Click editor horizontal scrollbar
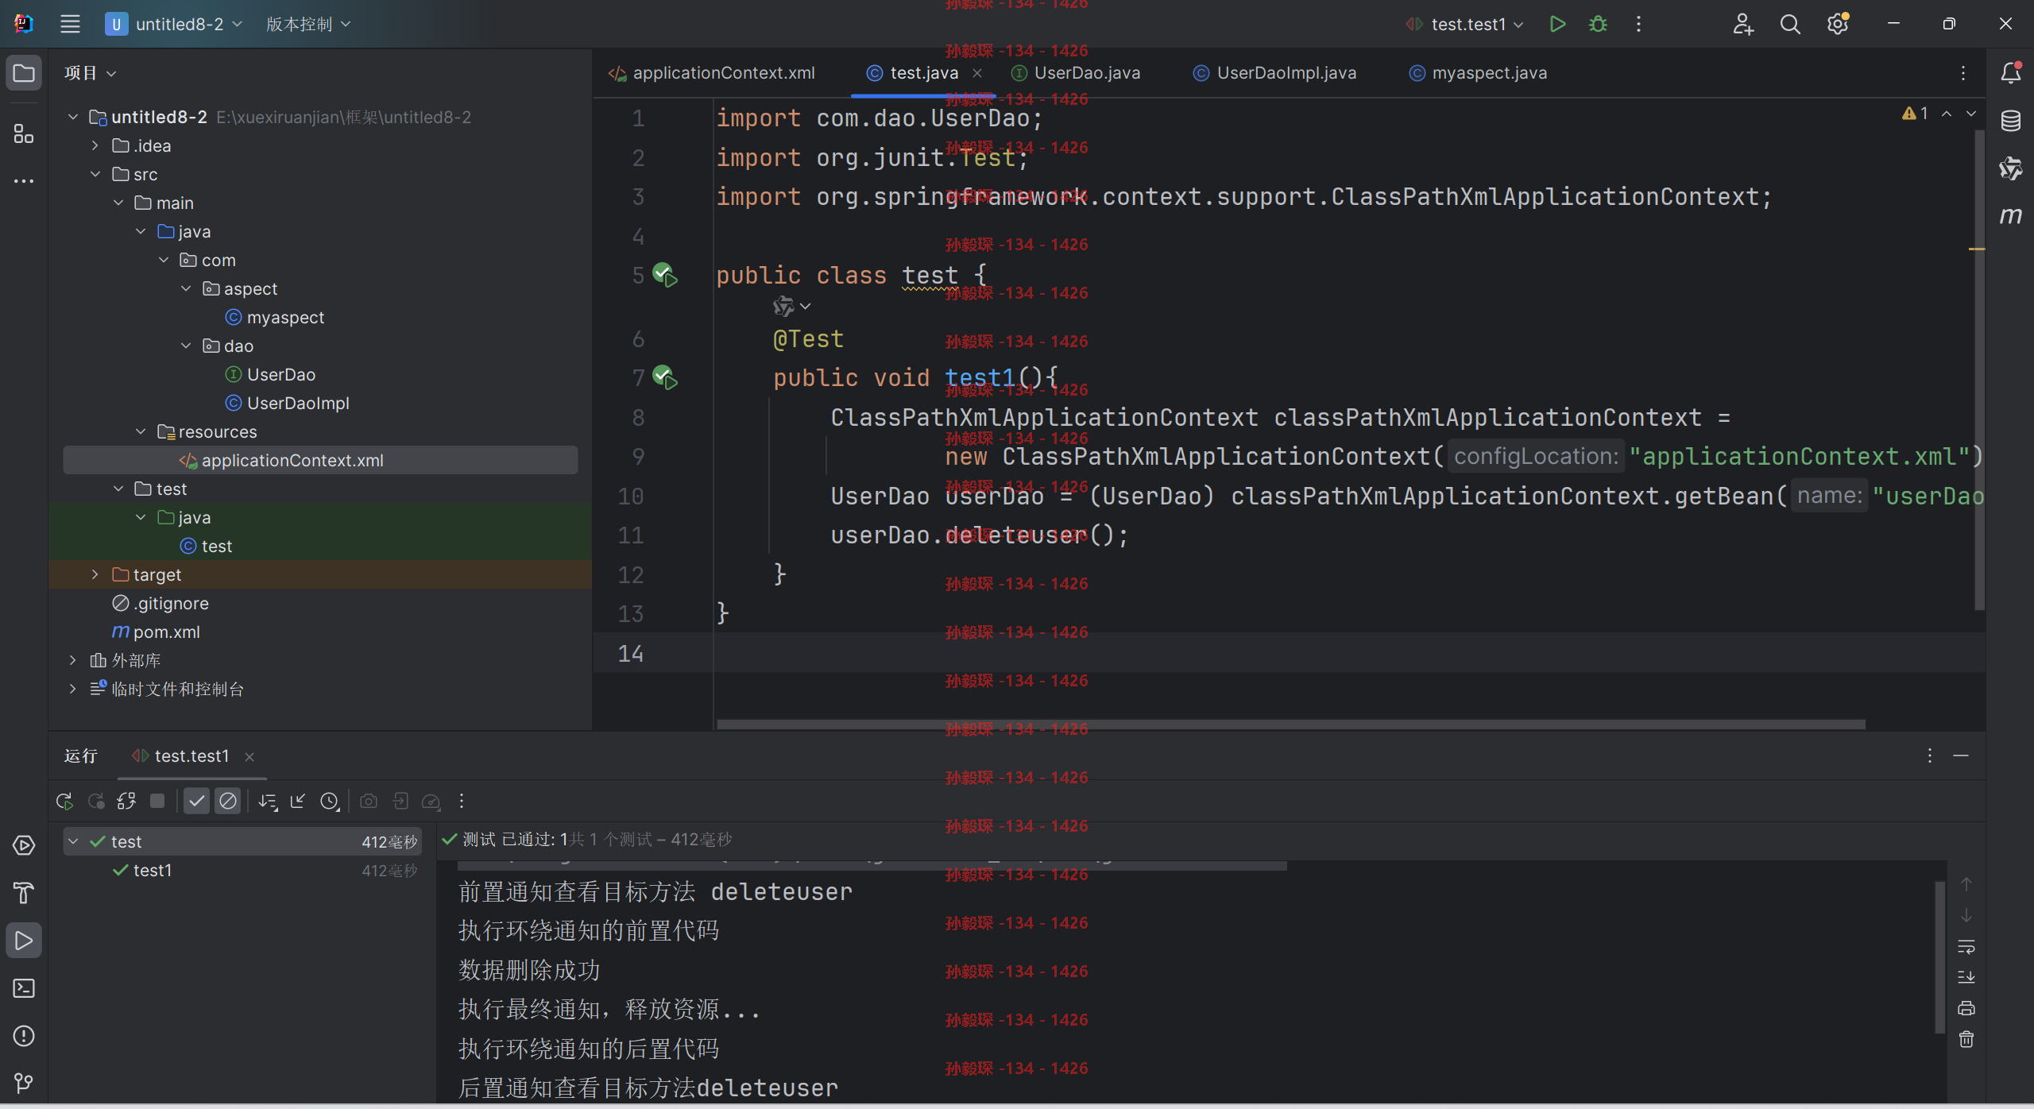2034x1109 pixels. coord(1290,725)
